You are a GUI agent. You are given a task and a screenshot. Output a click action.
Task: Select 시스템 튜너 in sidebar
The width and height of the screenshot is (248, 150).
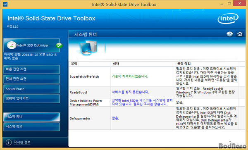click(x=32, y=117)
